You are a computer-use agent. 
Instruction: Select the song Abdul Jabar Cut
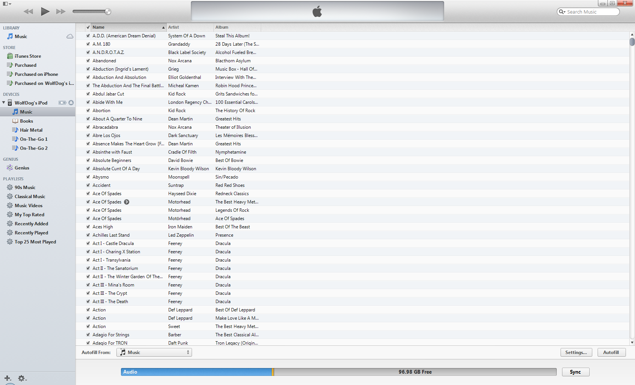(x=108, y=94)
